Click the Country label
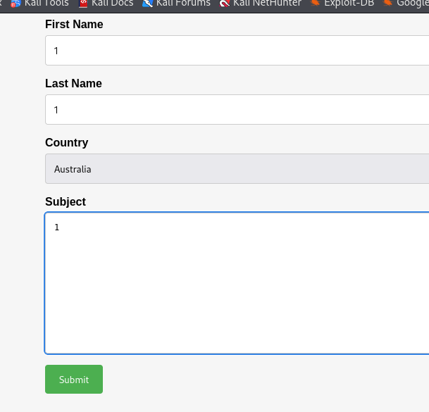The image size is (429, 412). pyautogui.click(x=67, y=143)
